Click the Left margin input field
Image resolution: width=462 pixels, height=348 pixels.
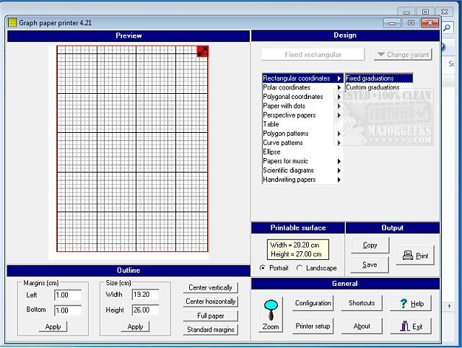coord(68,295)
